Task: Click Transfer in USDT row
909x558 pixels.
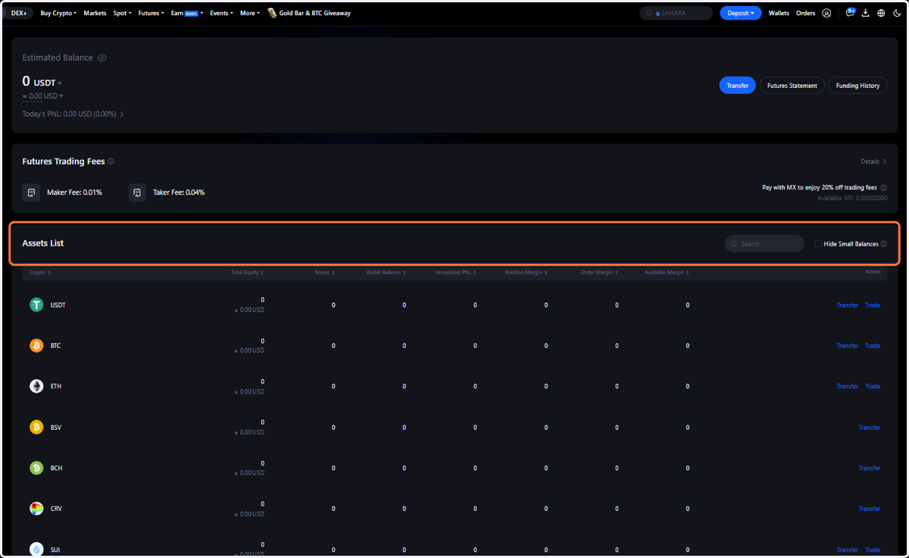Action: tap(848, 305)
